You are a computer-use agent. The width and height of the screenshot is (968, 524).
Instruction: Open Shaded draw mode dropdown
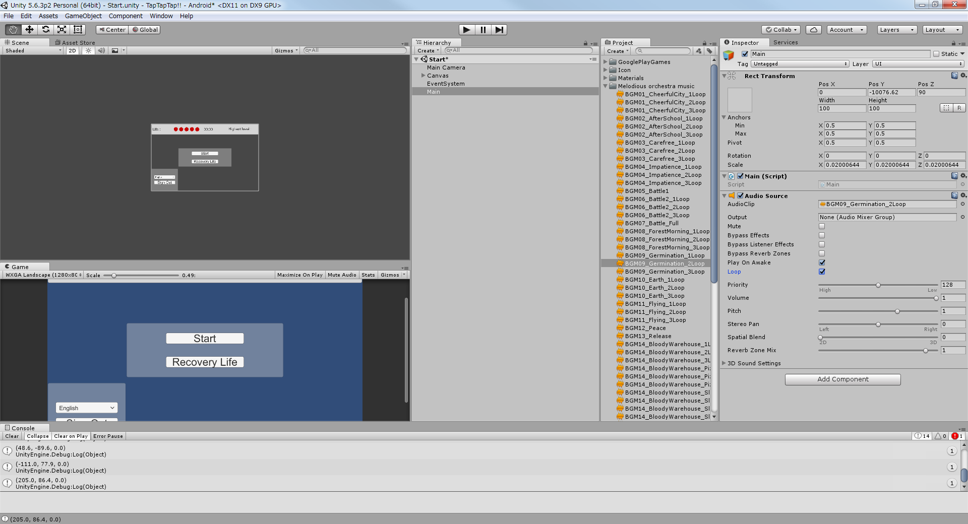coord(33,50)
